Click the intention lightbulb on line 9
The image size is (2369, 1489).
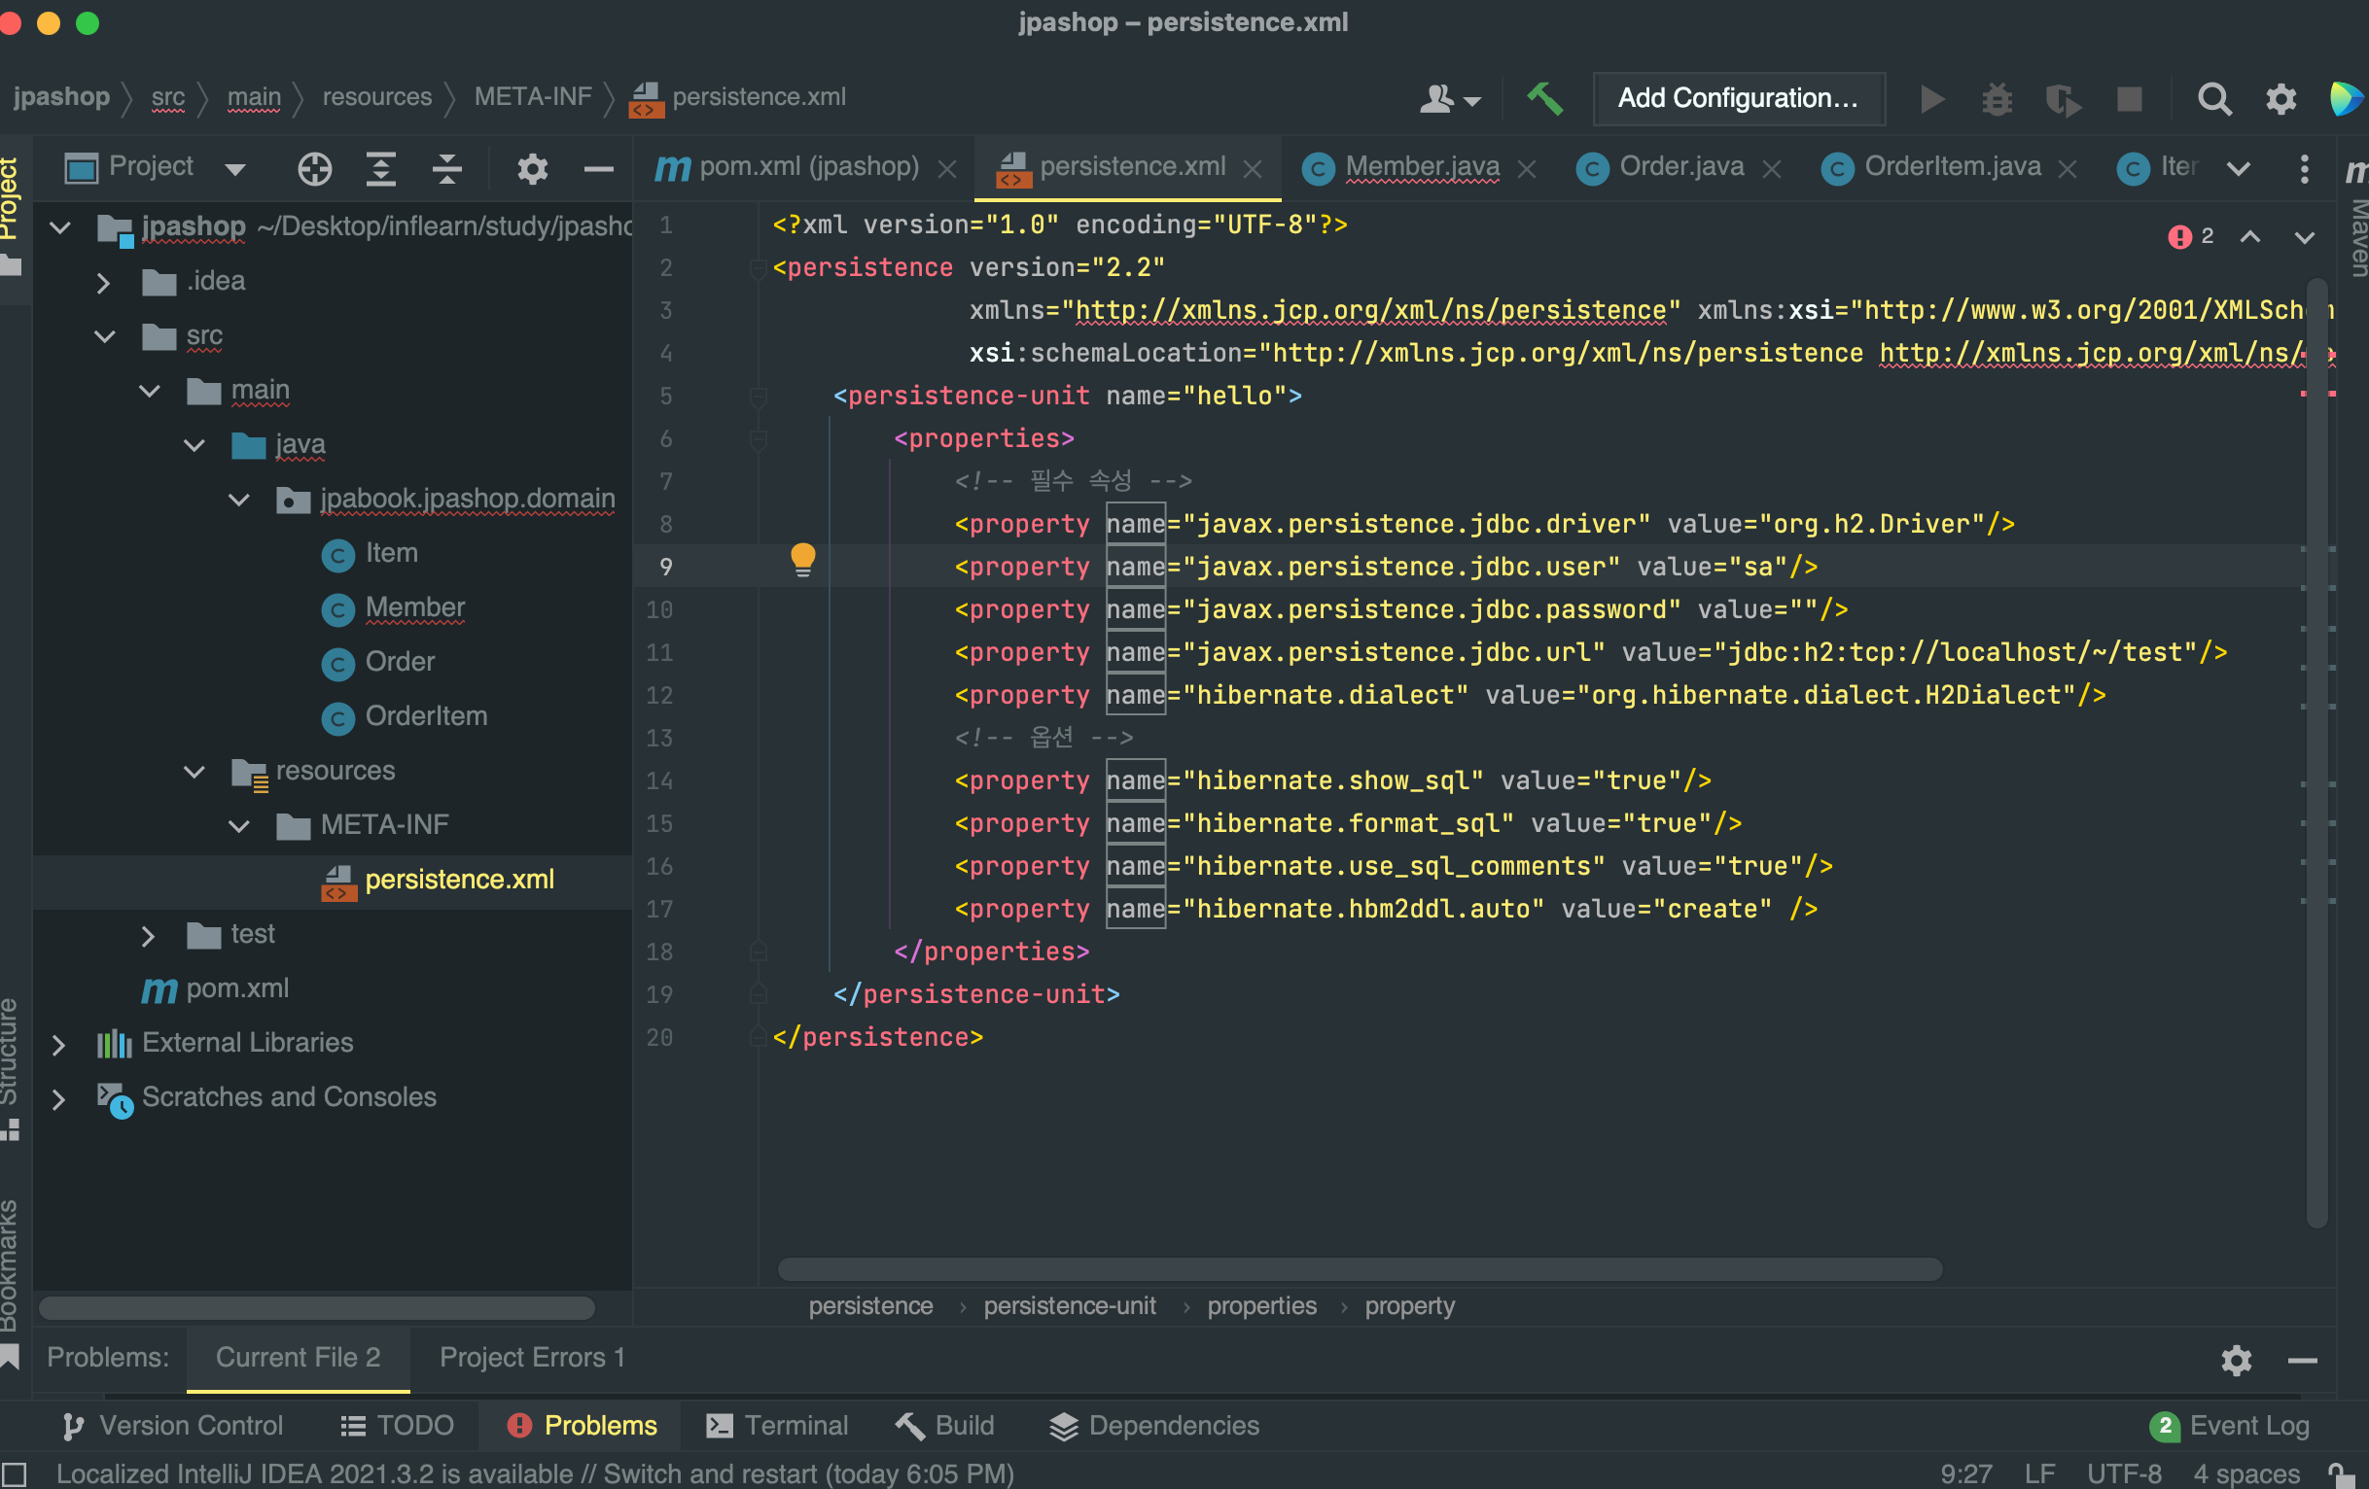(802, 560)
